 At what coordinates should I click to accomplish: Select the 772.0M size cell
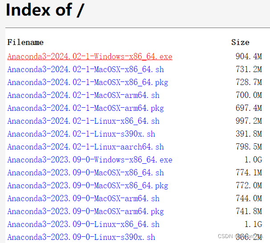[249, 186]
